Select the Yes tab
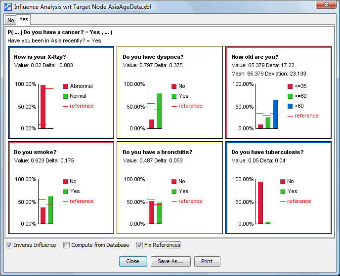 point(24,20)
